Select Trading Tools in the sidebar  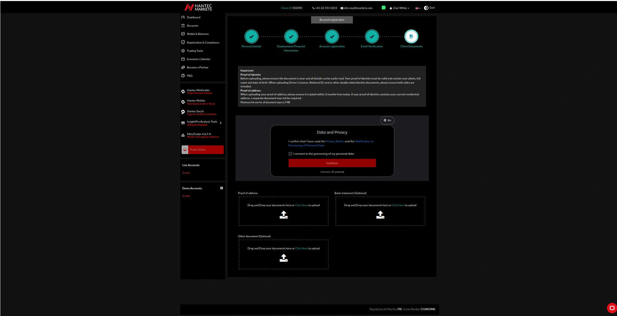[195, 51]
